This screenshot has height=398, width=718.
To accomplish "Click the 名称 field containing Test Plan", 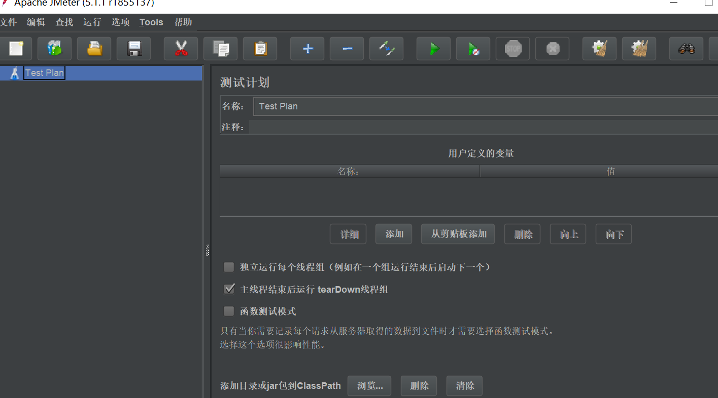I will [x=486, y=106].
